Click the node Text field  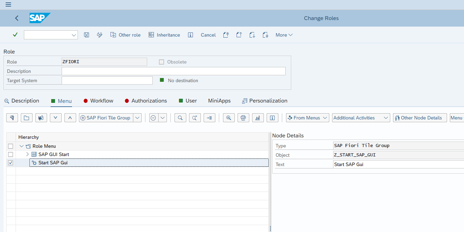tap(399, 164)
